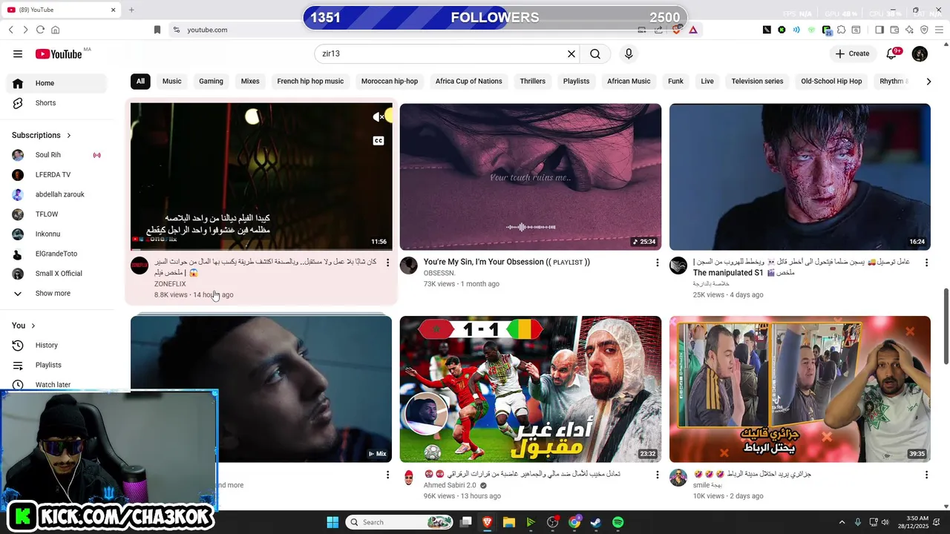Open the ElGrandeToto subscription
This screenshot has width=950, height=534.
coord(56,254)
